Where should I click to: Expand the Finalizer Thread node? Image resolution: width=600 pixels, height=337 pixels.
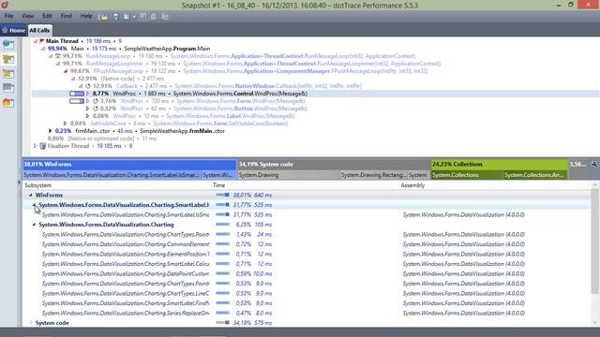pos(36,146)
